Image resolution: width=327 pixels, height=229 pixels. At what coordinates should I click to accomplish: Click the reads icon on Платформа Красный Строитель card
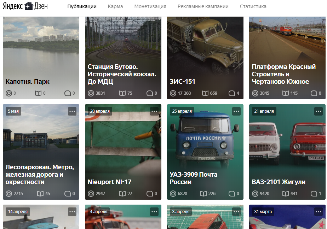286,93
